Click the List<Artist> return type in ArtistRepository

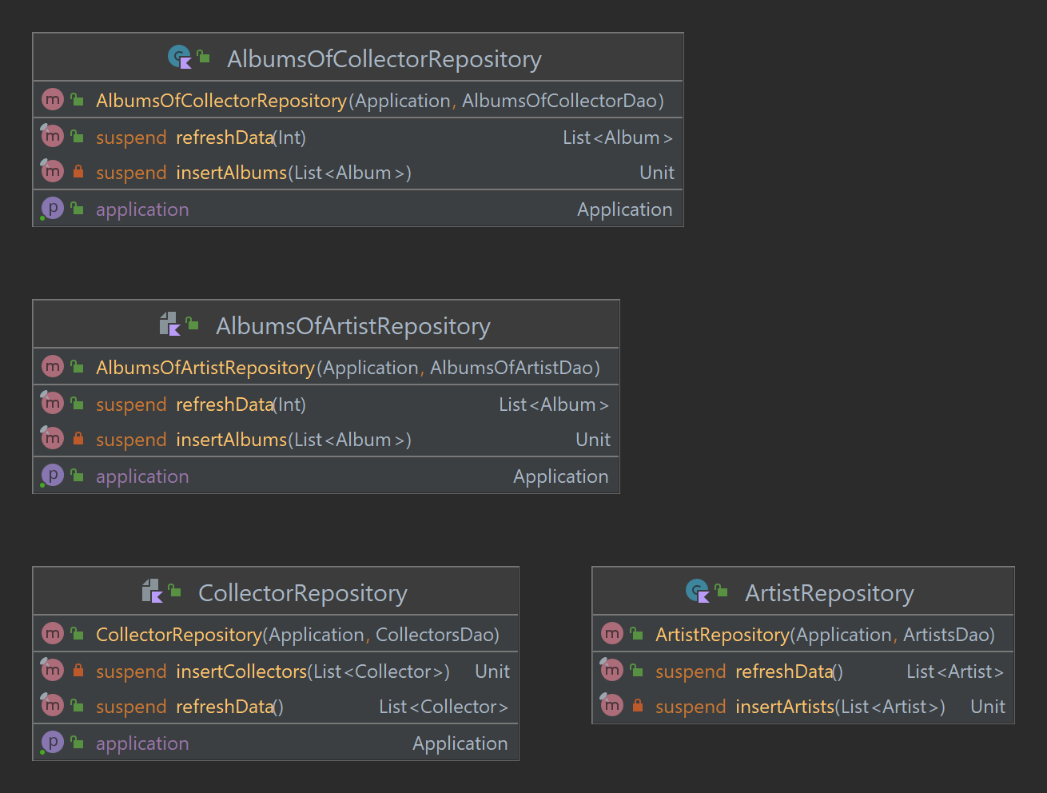click(953, 671)
